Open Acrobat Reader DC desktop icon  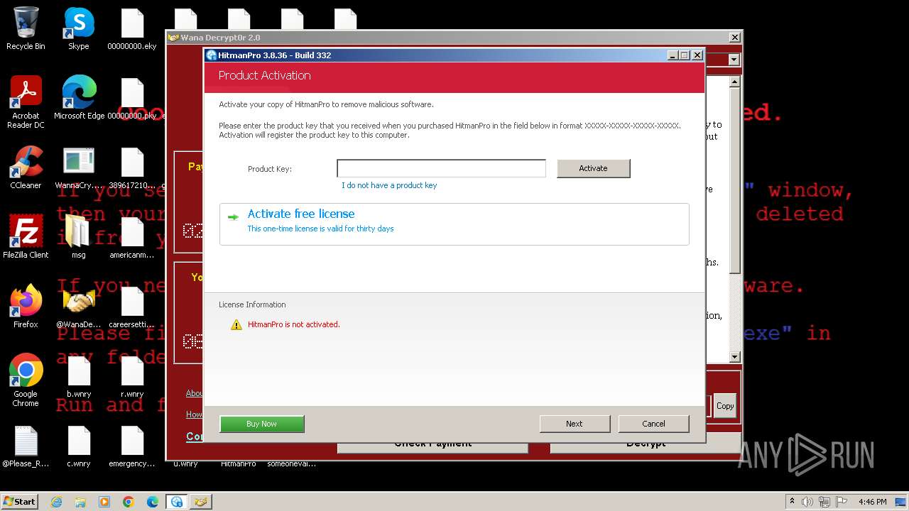tap(26, 103)
